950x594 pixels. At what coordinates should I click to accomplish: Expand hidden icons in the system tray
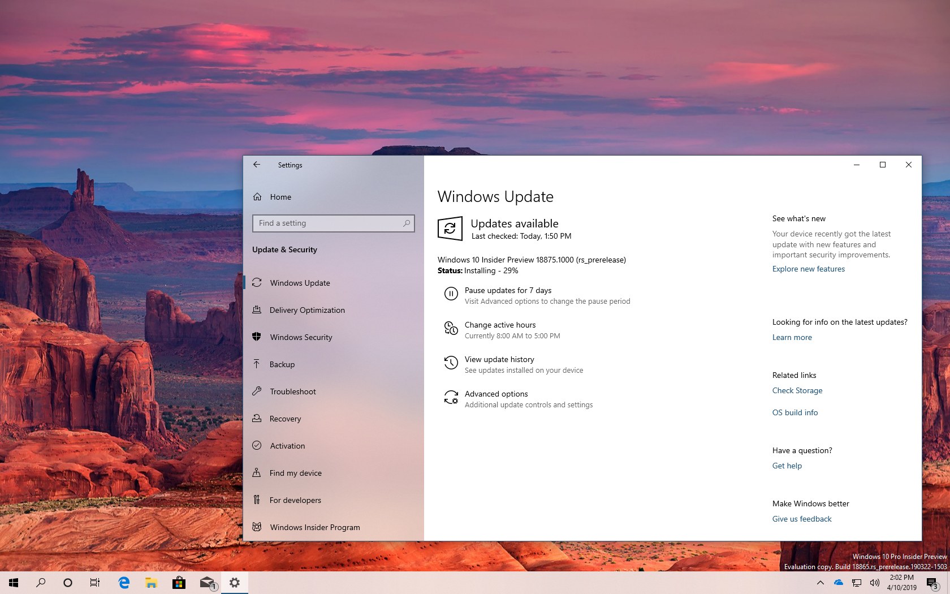821,583
